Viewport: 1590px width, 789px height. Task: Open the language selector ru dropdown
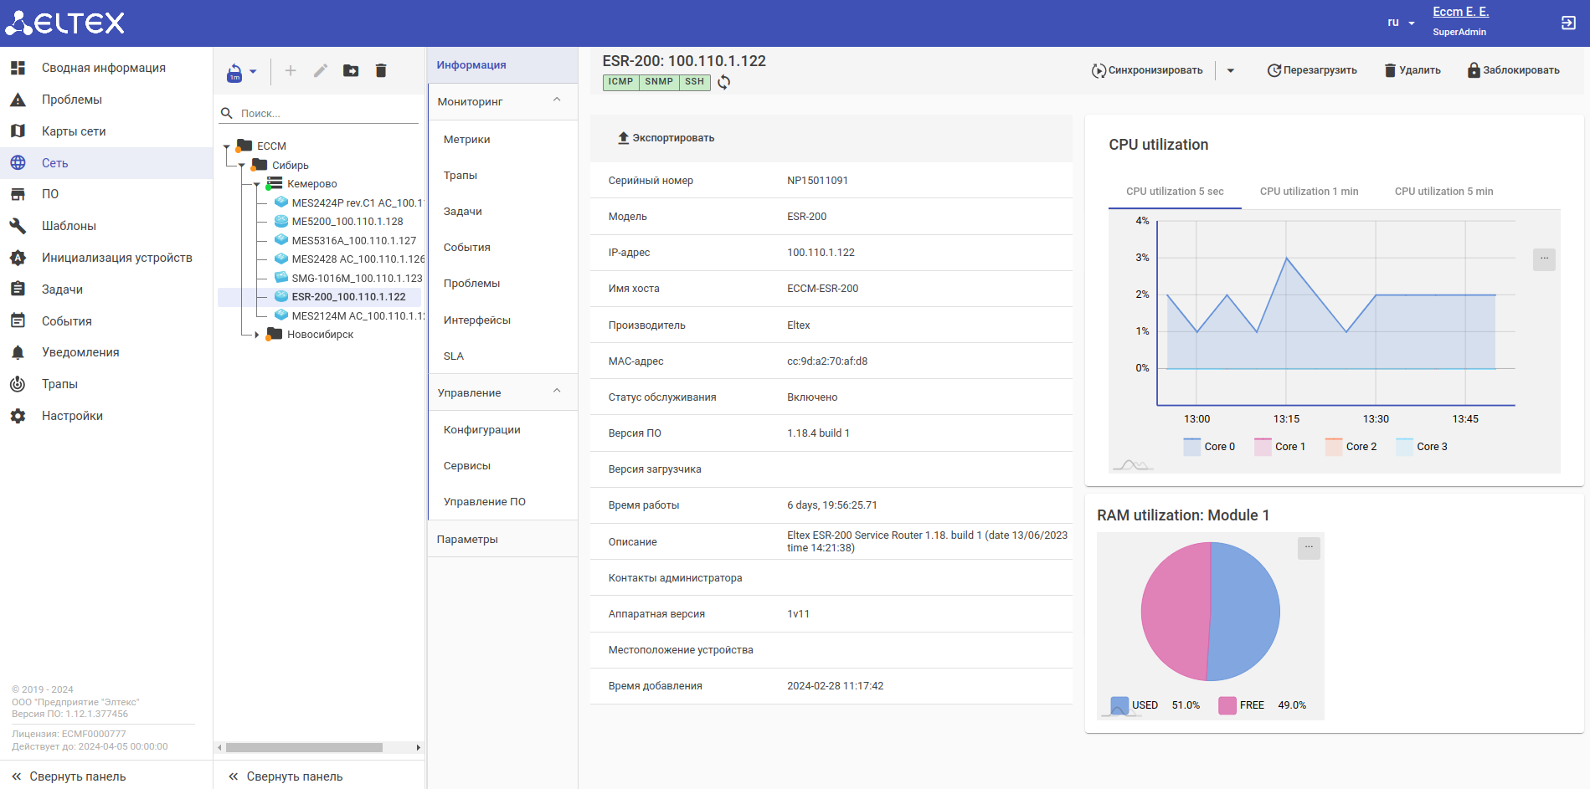coord(1401,23)
